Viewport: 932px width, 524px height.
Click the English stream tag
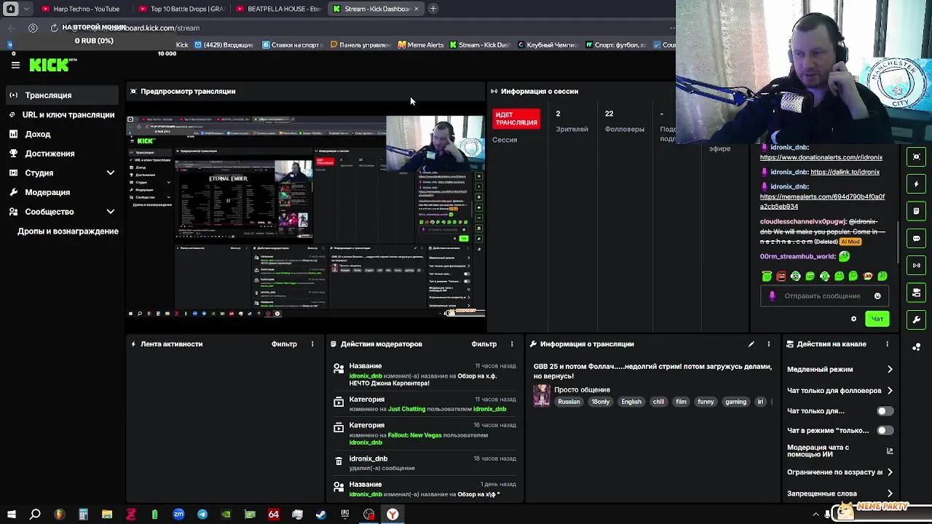631,402
